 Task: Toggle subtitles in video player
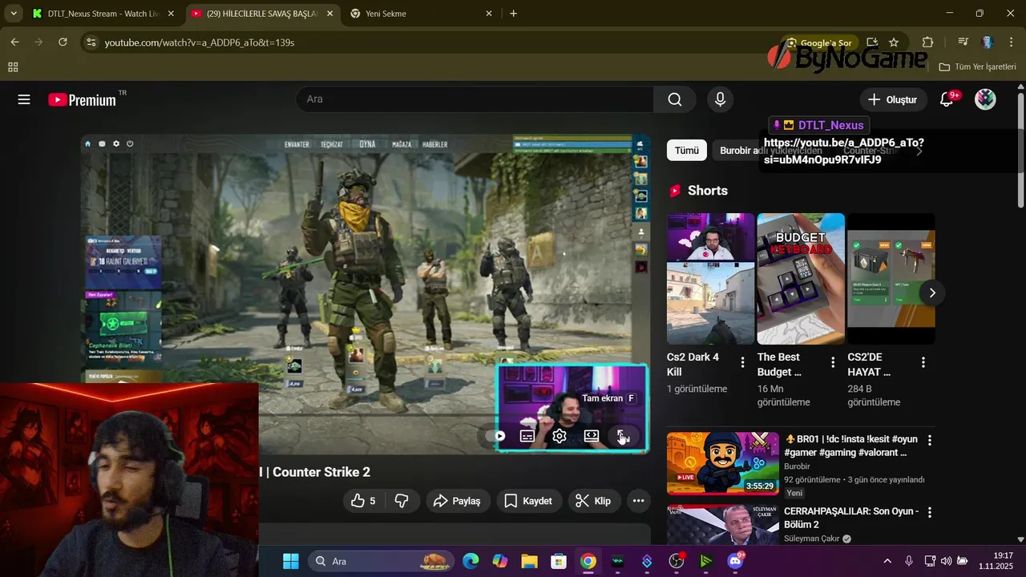coord(527,436)
